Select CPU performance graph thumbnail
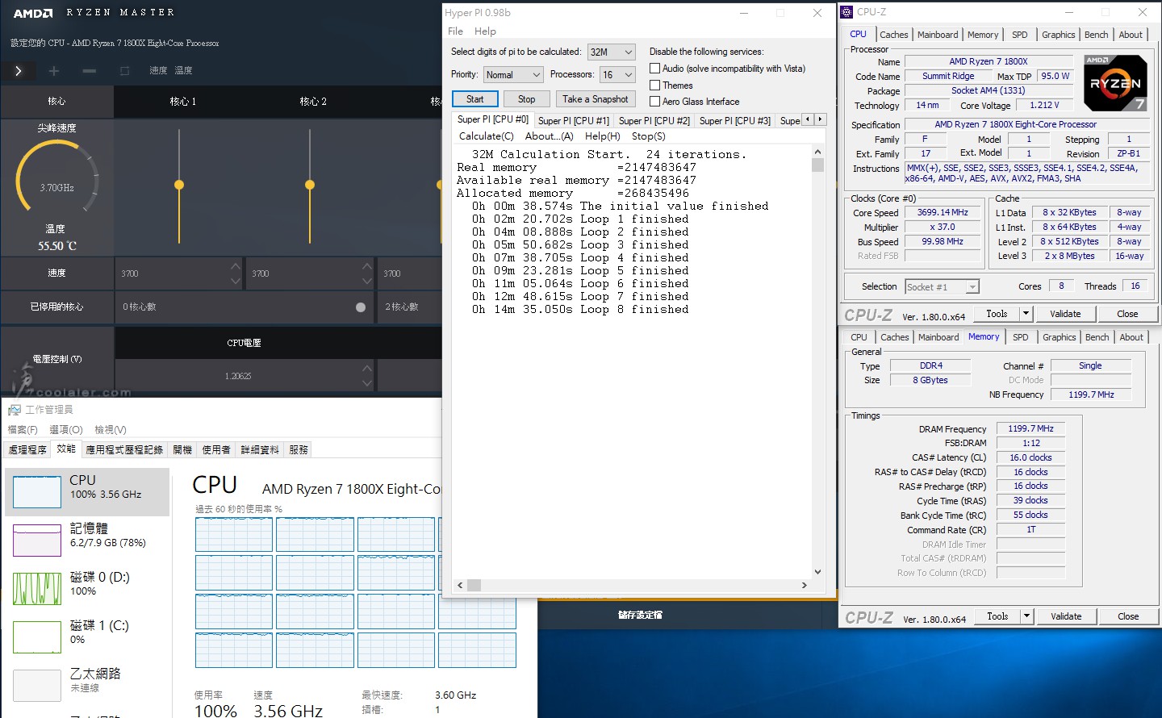Image resolution: width=1162 pixels, height=718 pixels. coord(37,491)
